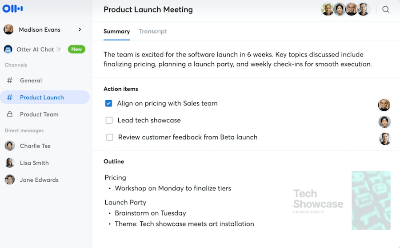Open Otter AI Chat bot icon
Viewport: 400px width, 248px height.
click(x=8, y=49)
